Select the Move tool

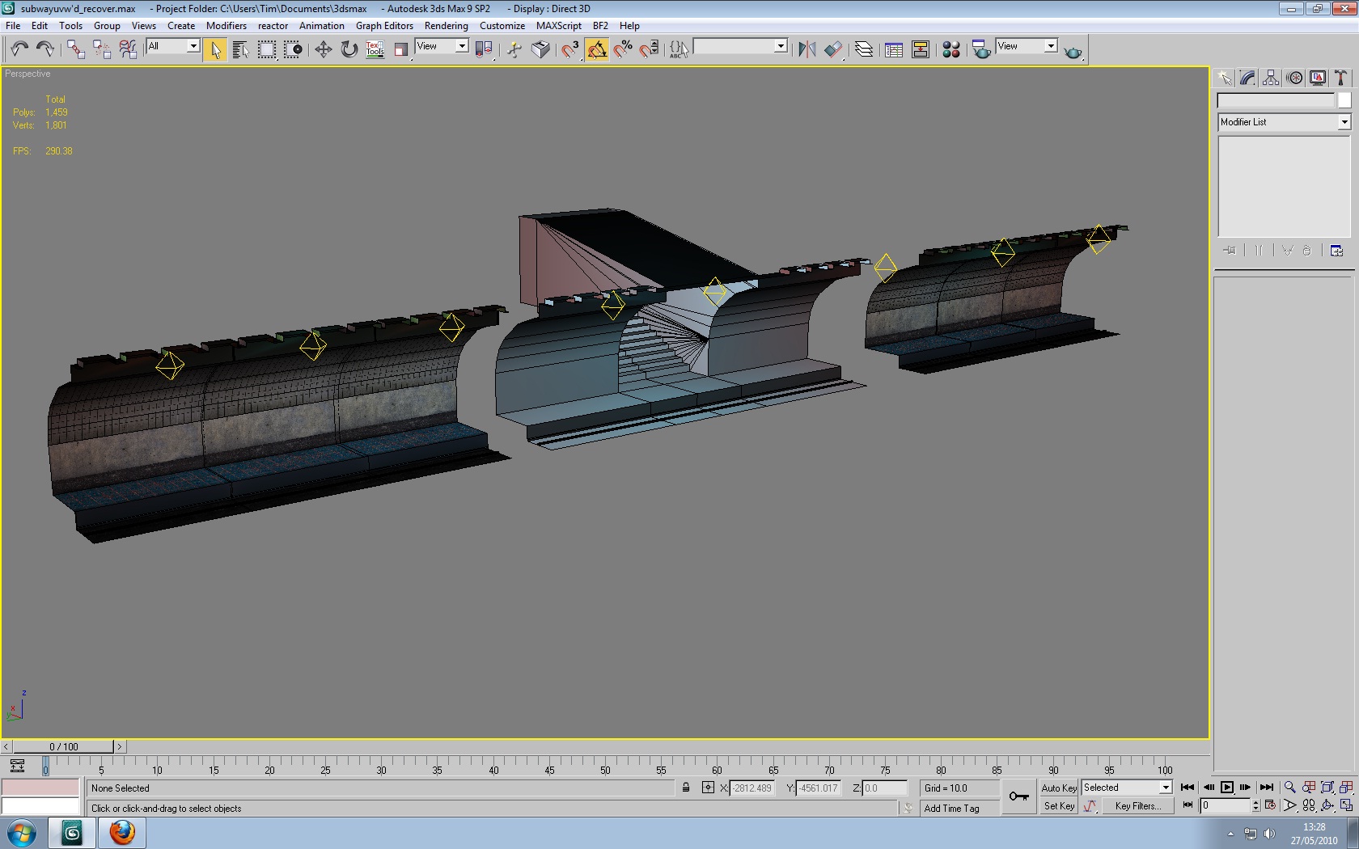323,50
